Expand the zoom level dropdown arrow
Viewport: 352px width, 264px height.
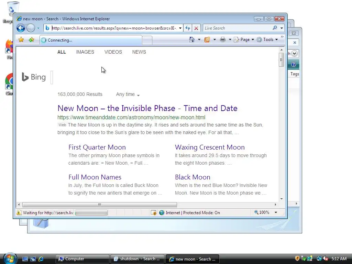point(276,212)
